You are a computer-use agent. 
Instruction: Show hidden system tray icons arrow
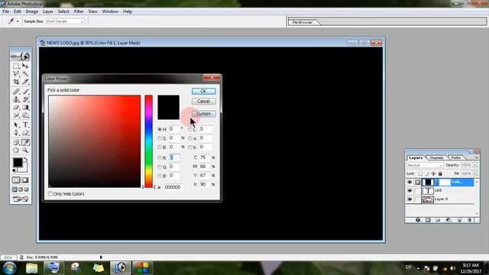tap(418, 268)
